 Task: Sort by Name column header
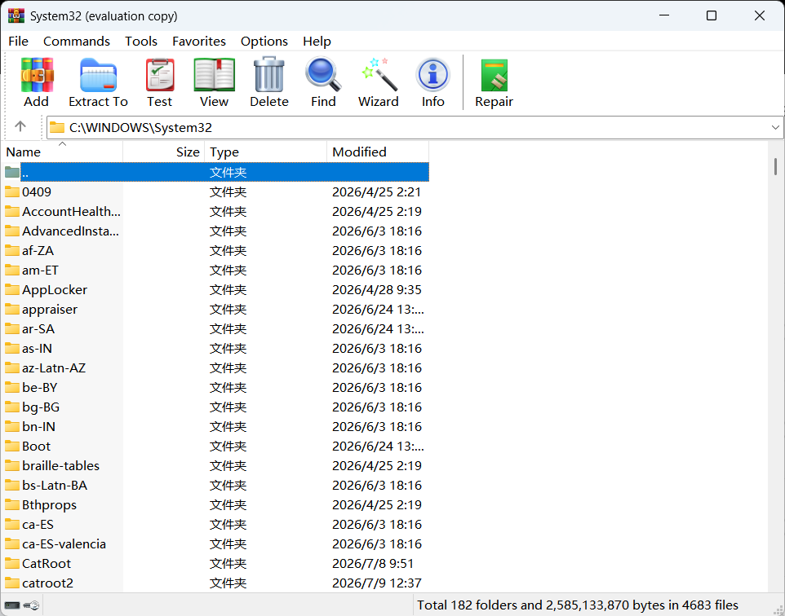point(62,152)
